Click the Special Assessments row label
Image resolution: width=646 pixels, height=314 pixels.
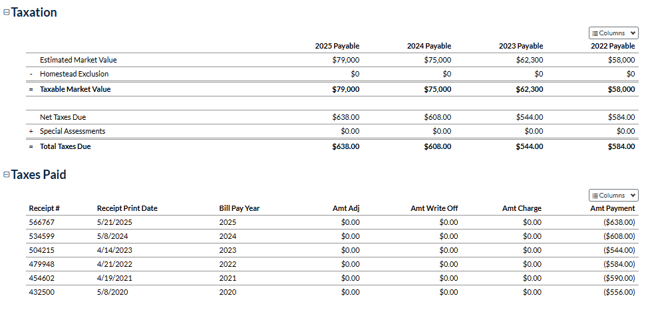pos(73,131)
